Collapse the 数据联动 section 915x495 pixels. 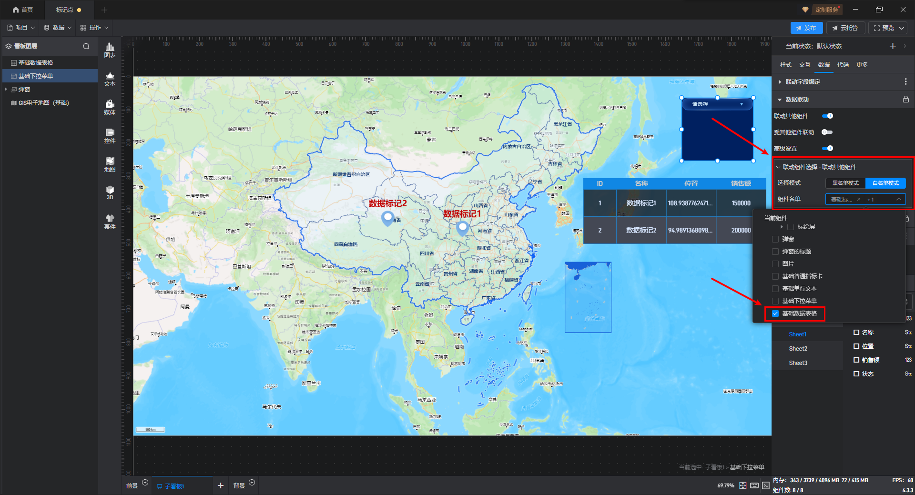pyautogui.click(x=780, y=100)
